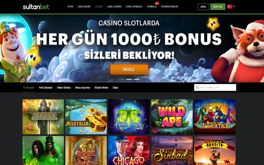Viewport: 264px width, 165px height.
Task: Select the third banner slide indicator
Action: [137, 79]
